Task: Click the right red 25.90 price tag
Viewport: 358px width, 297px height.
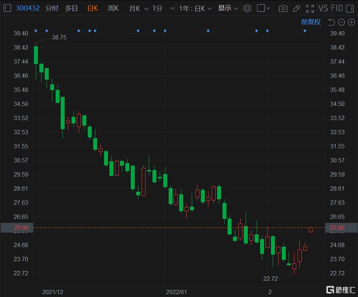Action: (341, 228)
